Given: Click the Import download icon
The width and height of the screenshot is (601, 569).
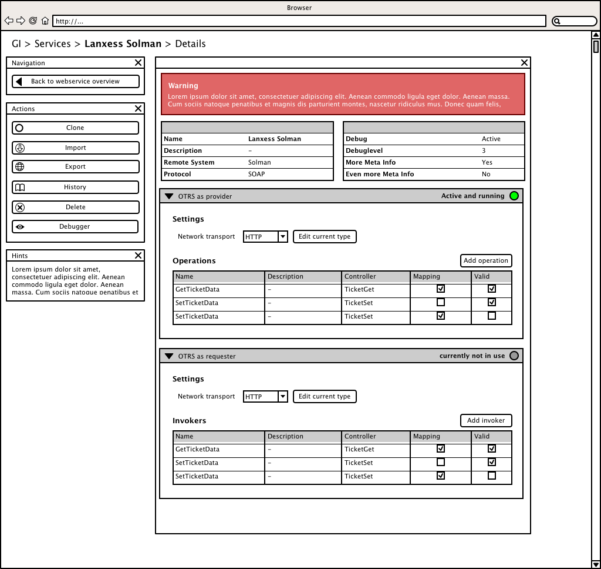Looking at the screenshot, I should click(19, 148).
